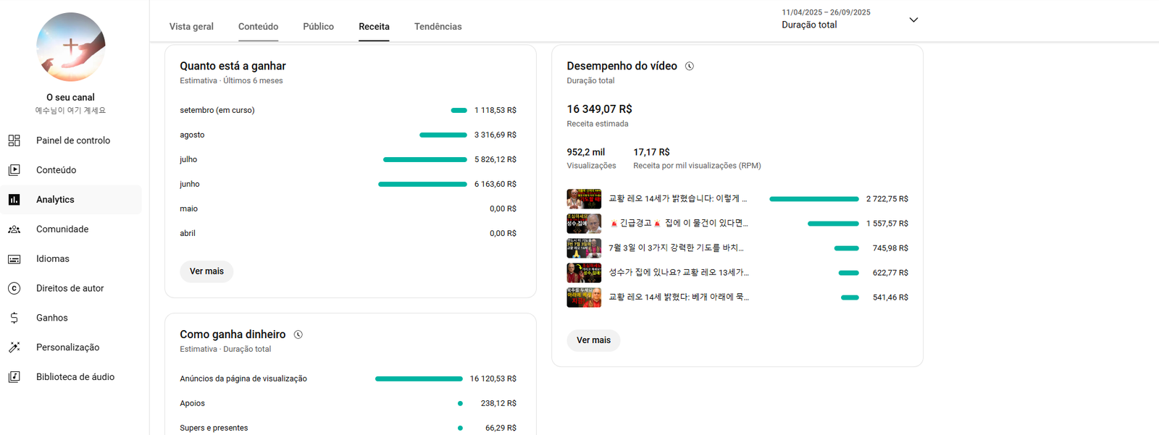Open the Direitos de autor copyright icon

[14, 288]
